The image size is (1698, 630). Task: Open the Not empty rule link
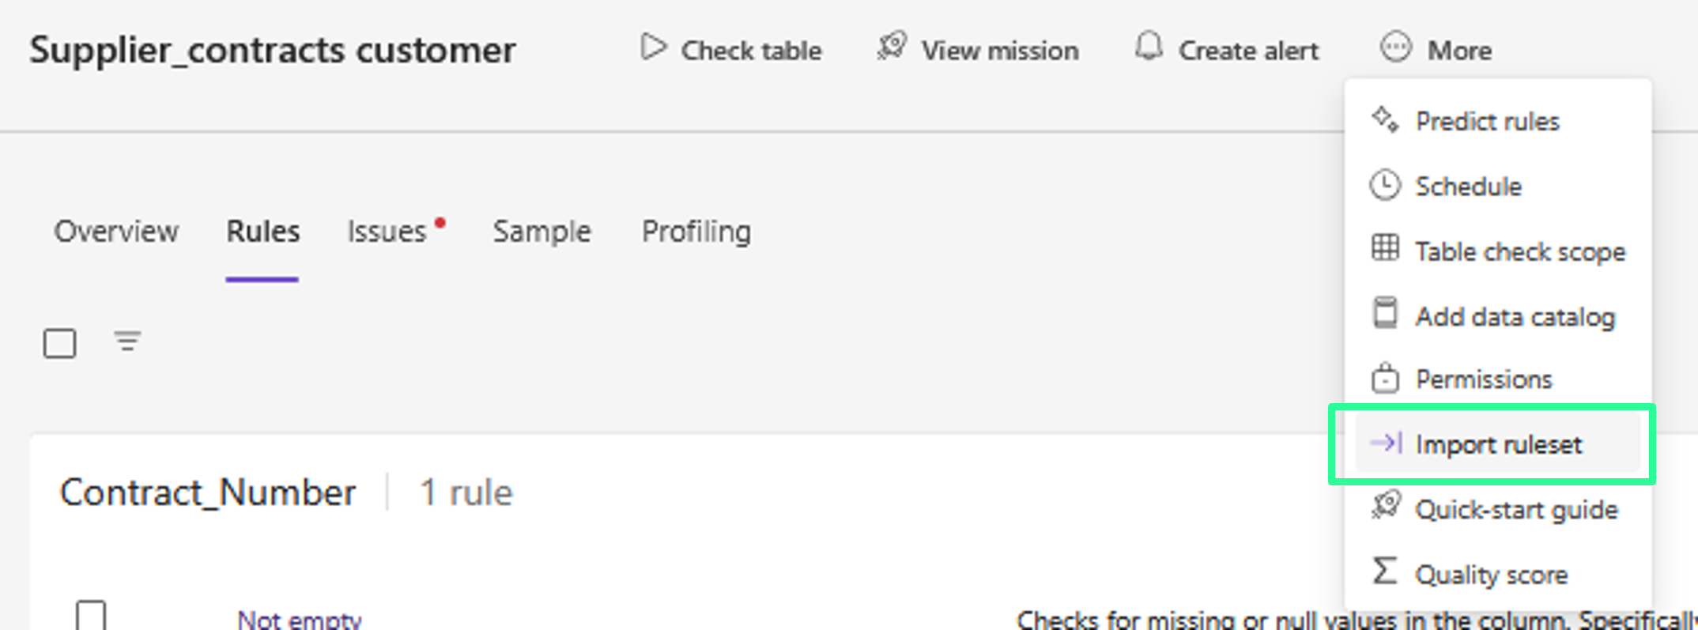tap(299, 618)
